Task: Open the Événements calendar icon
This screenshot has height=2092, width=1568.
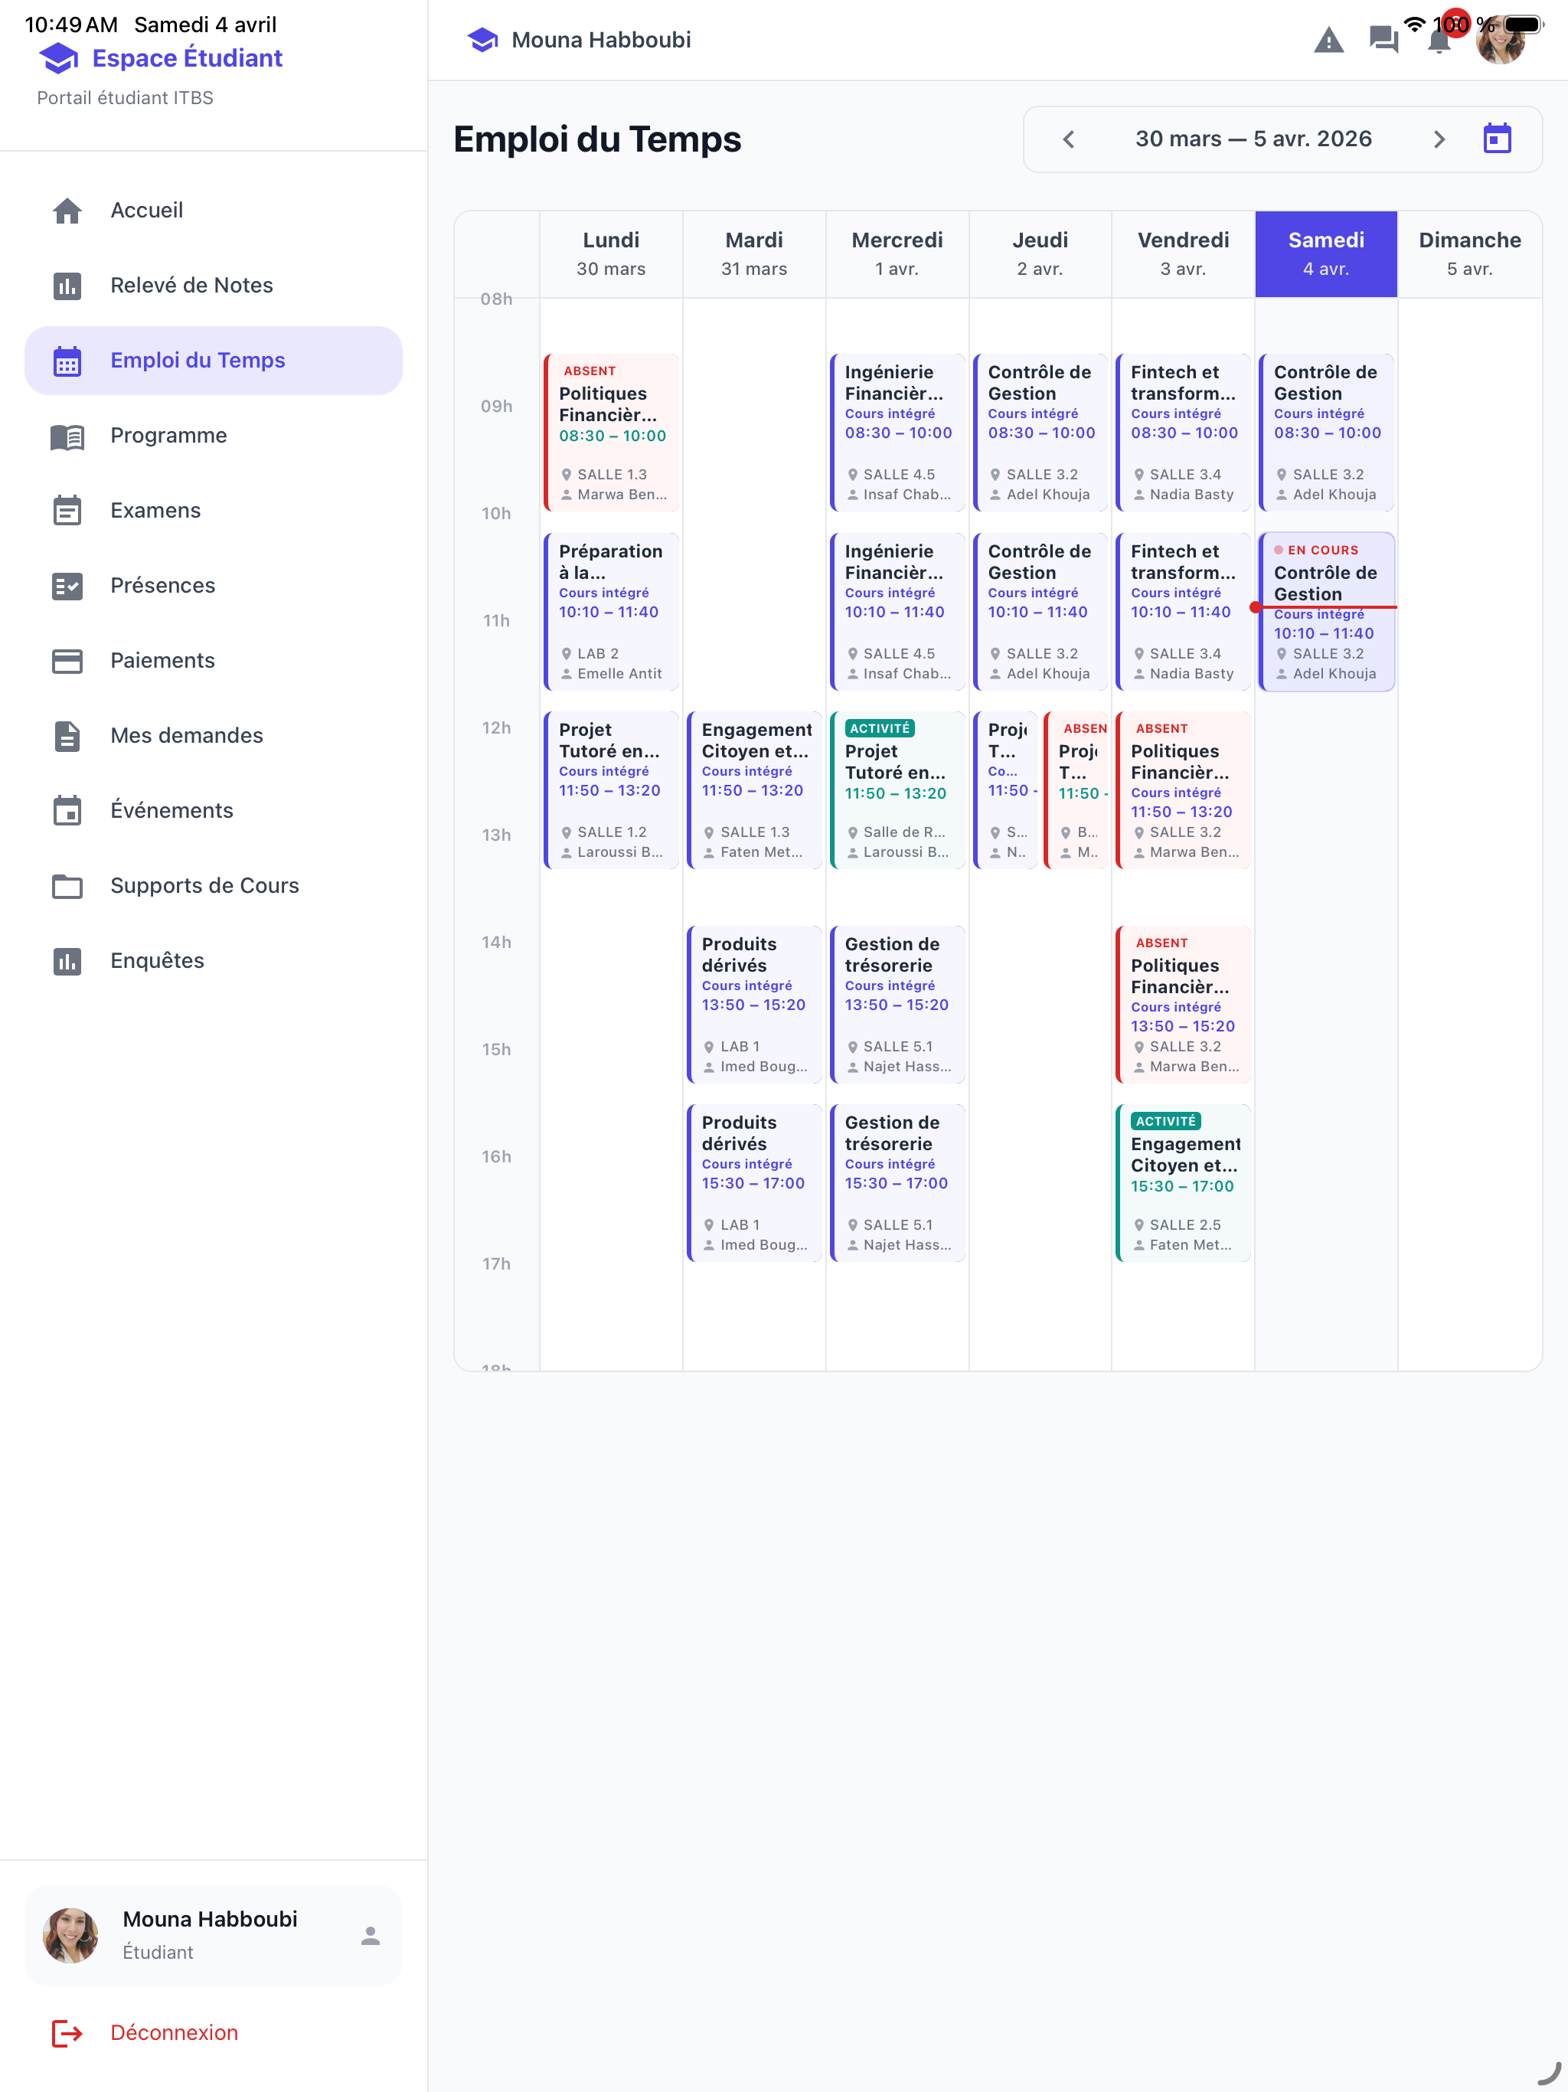Action: coord(67,810)
